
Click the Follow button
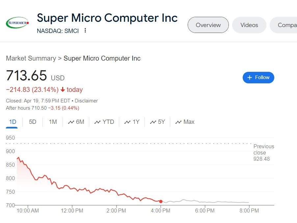(x=258, y=77)
